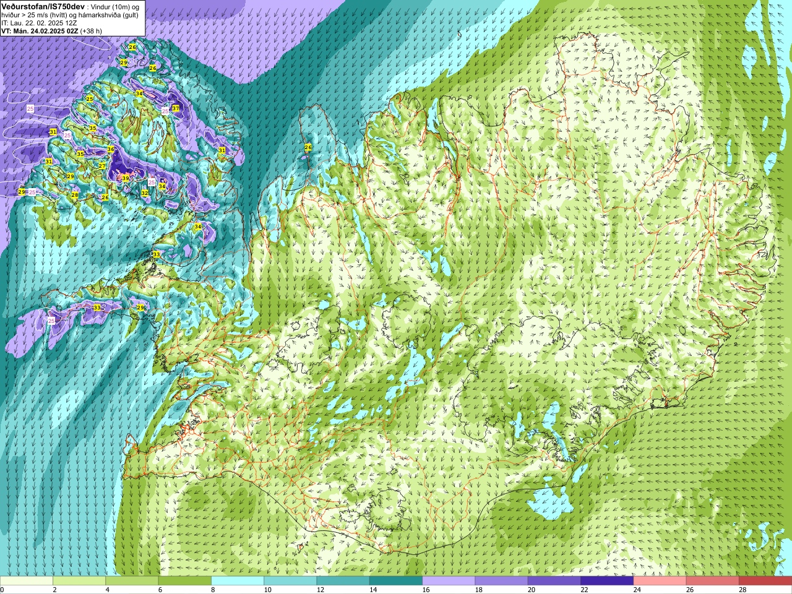792x594 pixels.
Task: Select the 26–28 m/s salmon legend swatch
Action: click(713, 581)
